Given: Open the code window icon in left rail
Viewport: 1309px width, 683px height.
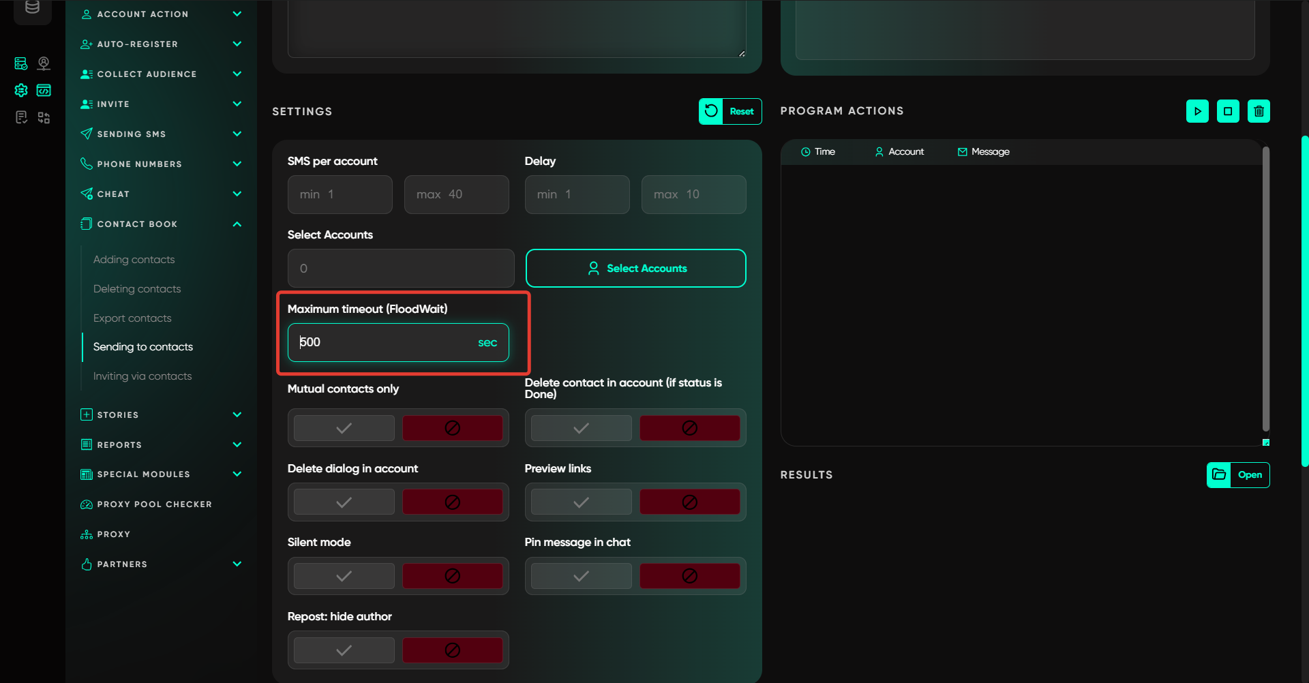Looking at the screenshot, I should coord(44,90).
